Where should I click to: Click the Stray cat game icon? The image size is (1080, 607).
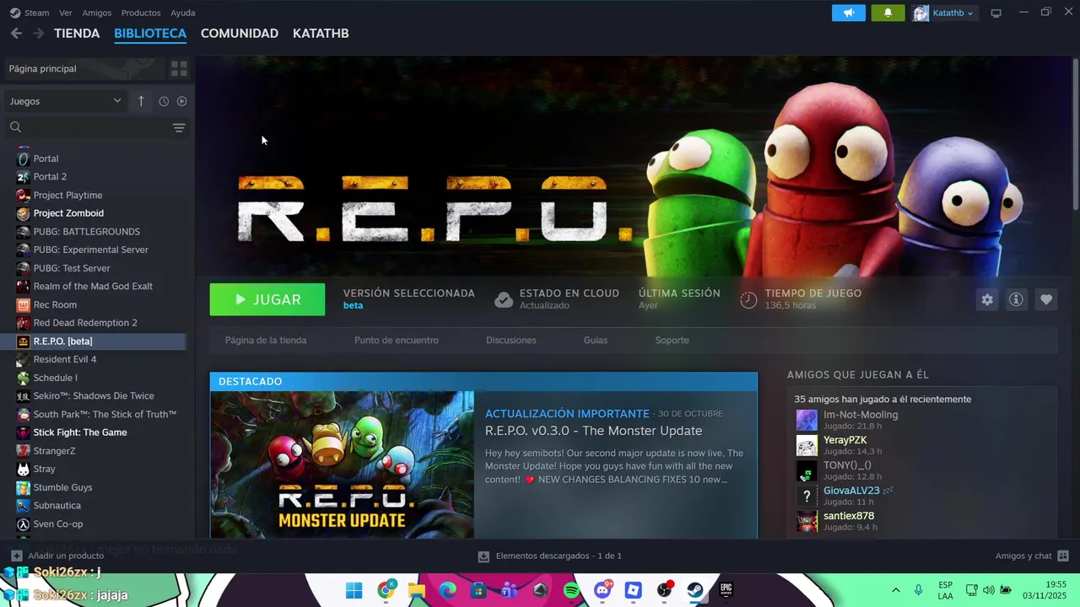tap(24, 469)
